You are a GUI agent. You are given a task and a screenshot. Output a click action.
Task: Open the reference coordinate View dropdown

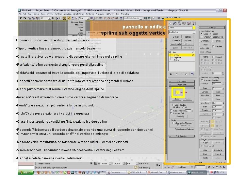click(x=84, y=18)
